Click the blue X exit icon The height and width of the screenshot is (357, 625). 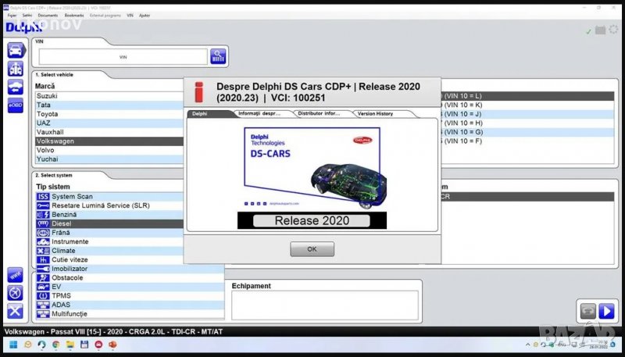click(15, 312)
